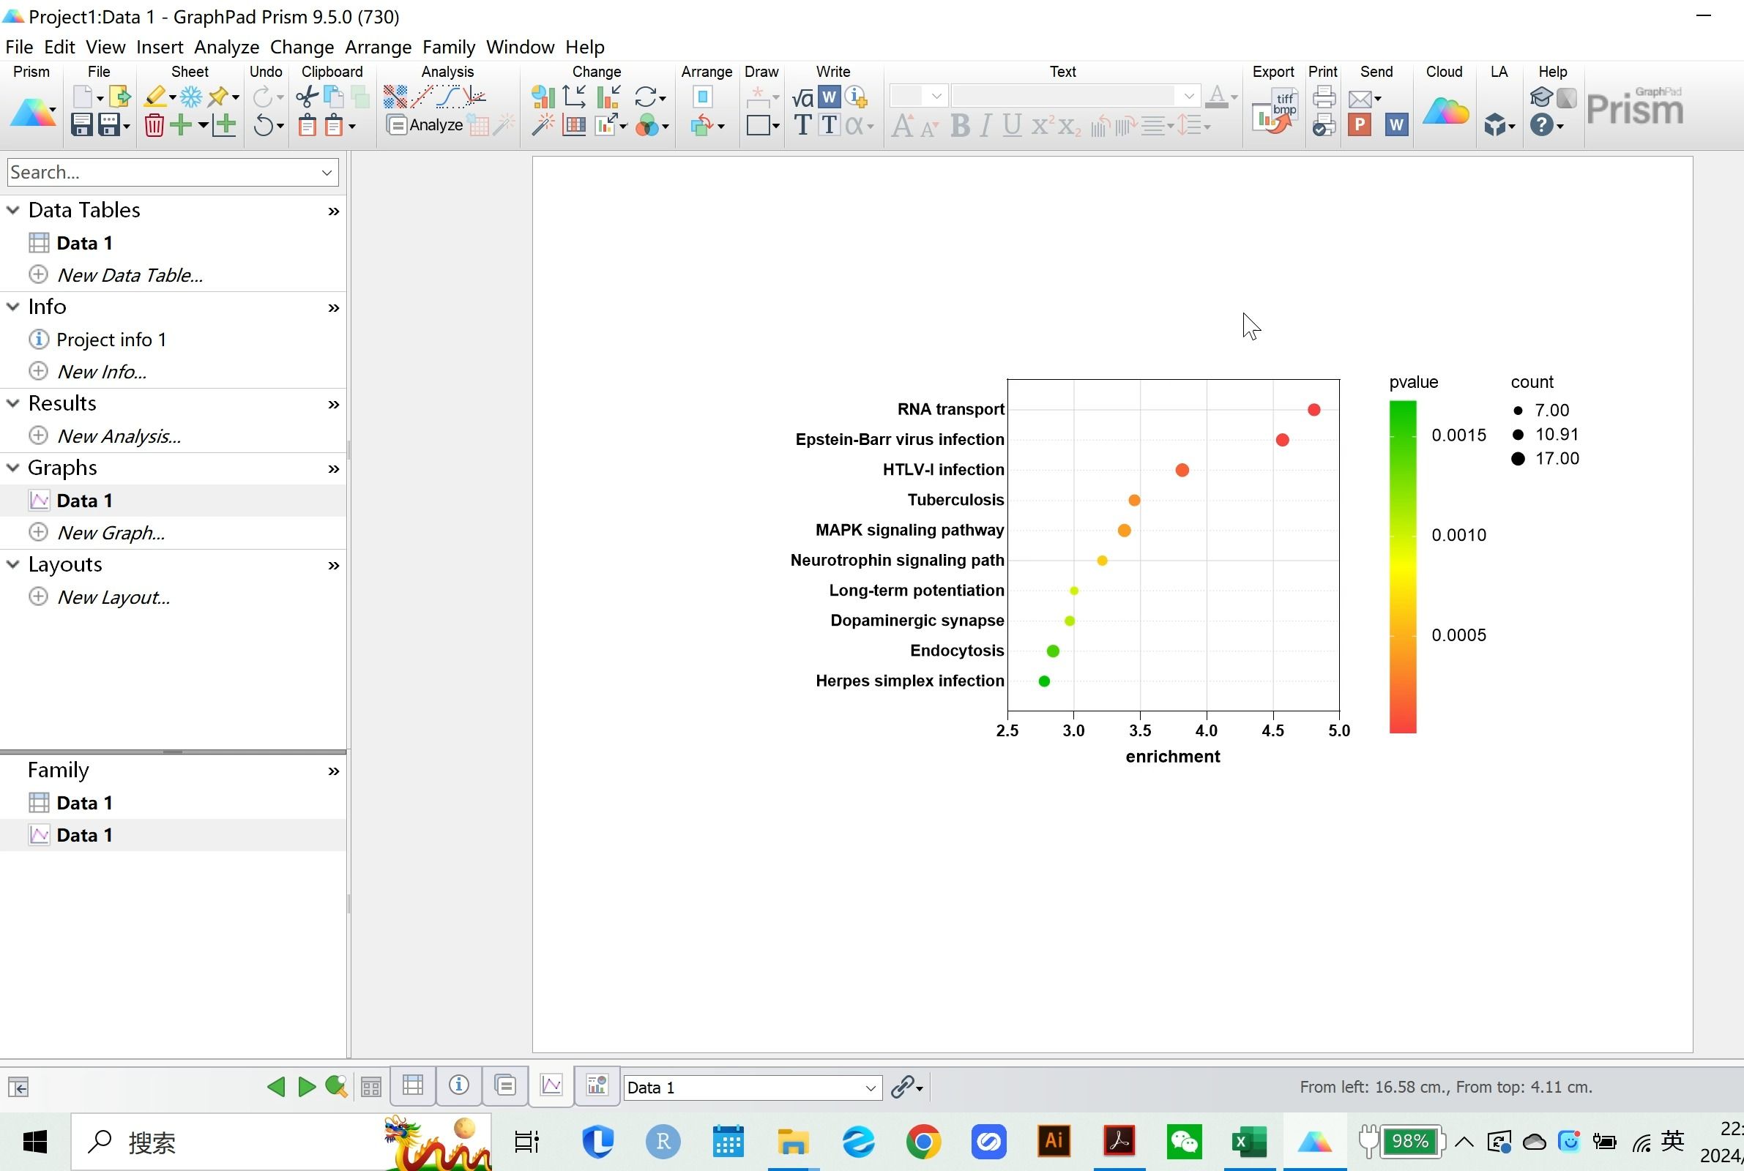Image resolution: width=1744 pixels, height=1171 pixels.
Task: Click the Prism Cloud icon
Action: click(x=1445, y=112)
